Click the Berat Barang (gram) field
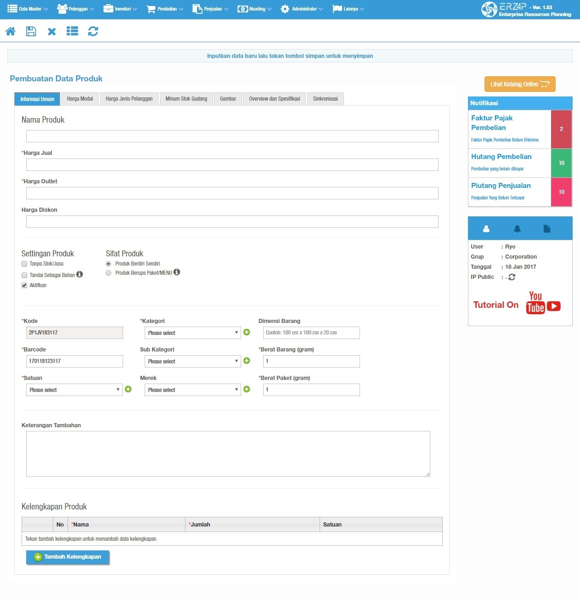The image size is (580, 600). [x=311, y=361]
